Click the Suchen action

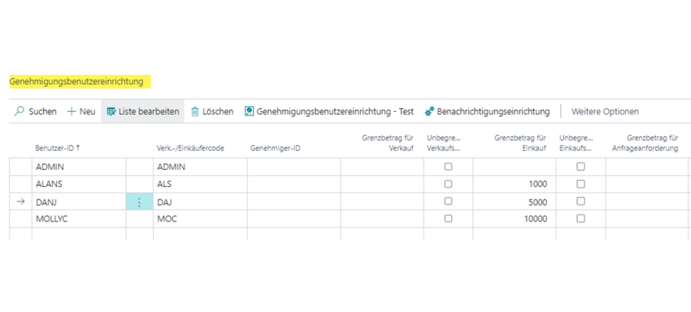(x=35, y=112)
